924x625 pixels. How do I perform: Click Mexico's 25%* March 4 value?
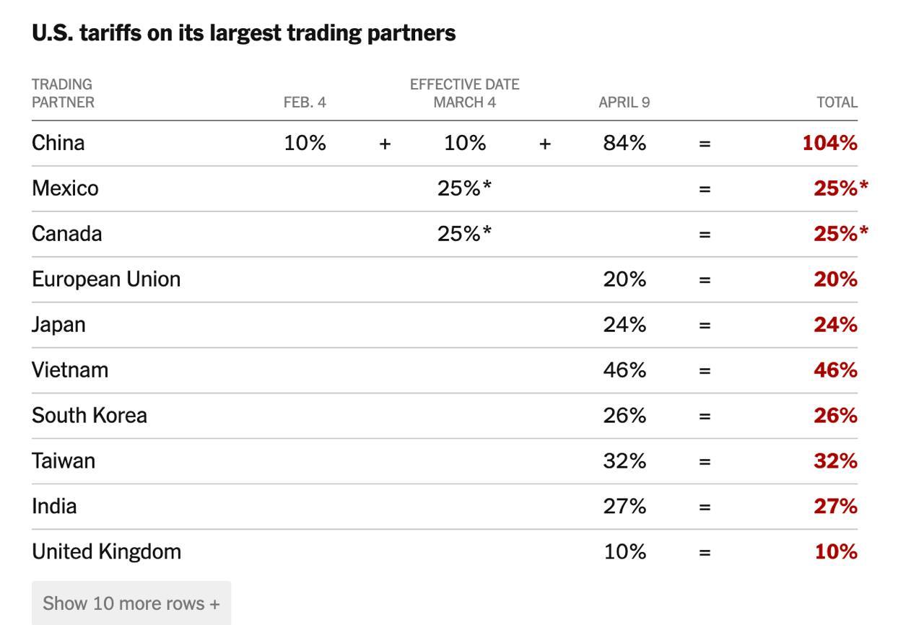(x=464, y=188)
